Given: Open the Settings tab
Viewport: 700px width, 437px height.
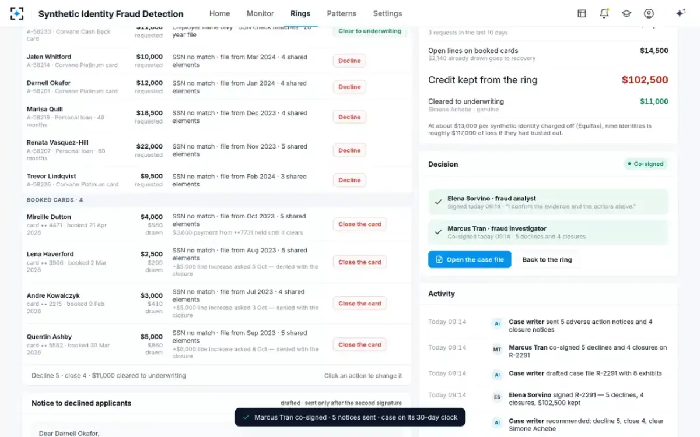Looking at the screenshot, I should point(387,13).
